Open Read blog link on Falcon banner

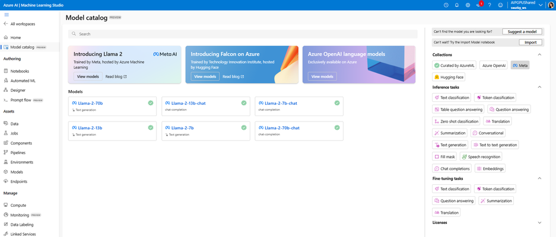click(x=233, y=76)
